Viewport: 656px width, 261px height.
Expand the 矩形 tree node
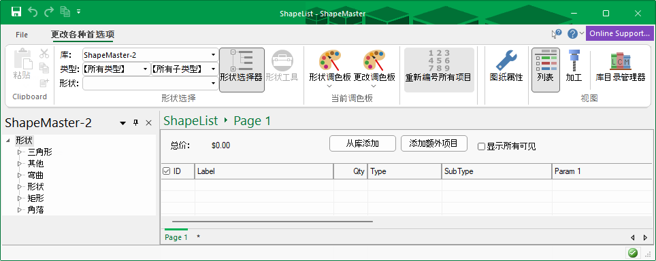pyautogui.click(x=19, y=198)
